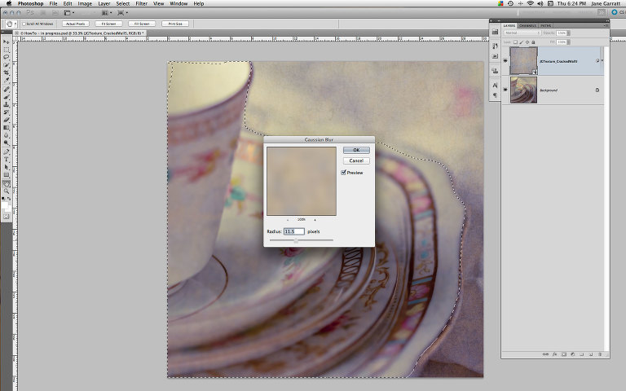The image size is (626, 391).
Task: Open the Filter menu
Action: pyautogui.click(x=141, y=3)
